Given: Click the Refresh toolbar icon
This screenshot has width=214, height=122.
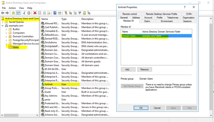Looking at the screenshot, I should click(x=44, y=13).
